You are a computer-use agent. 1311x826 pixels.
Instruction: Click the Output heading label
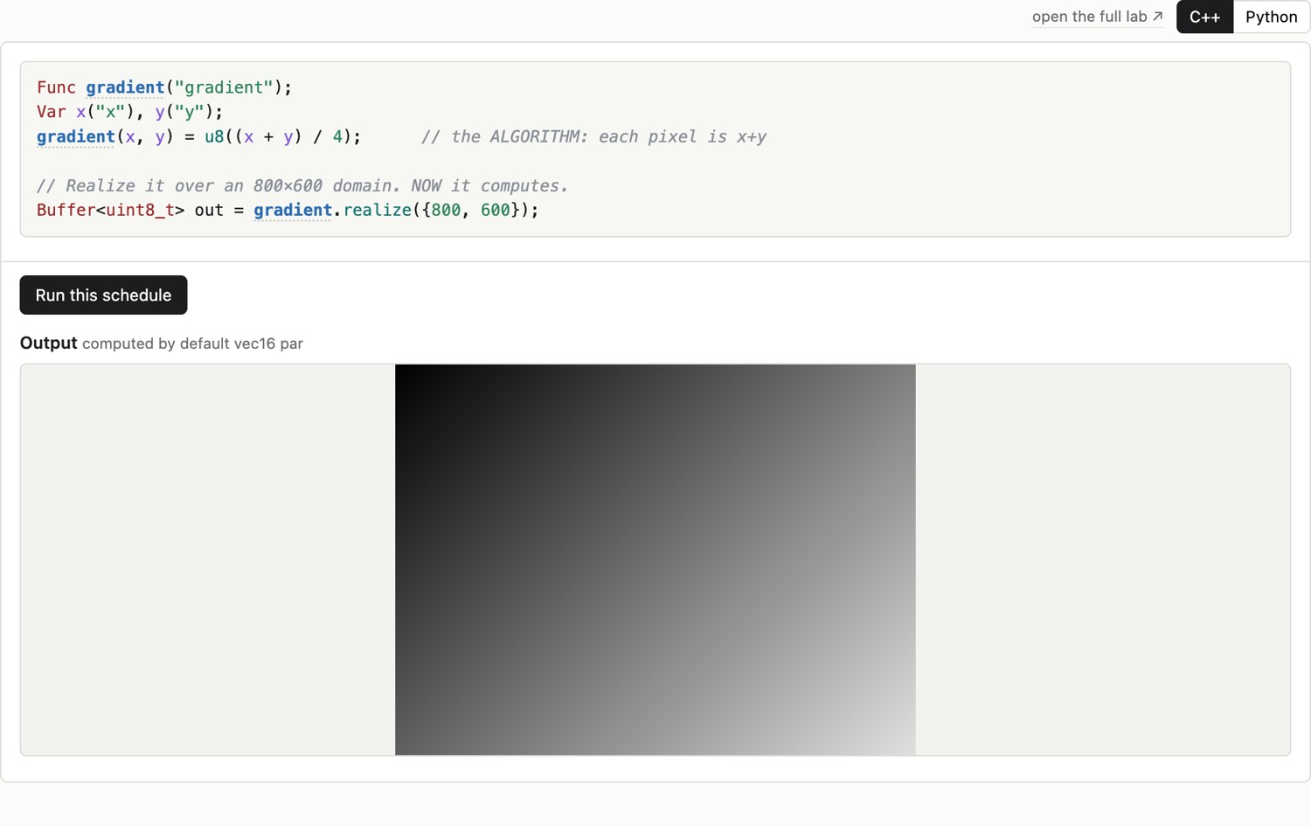point(48,343)
